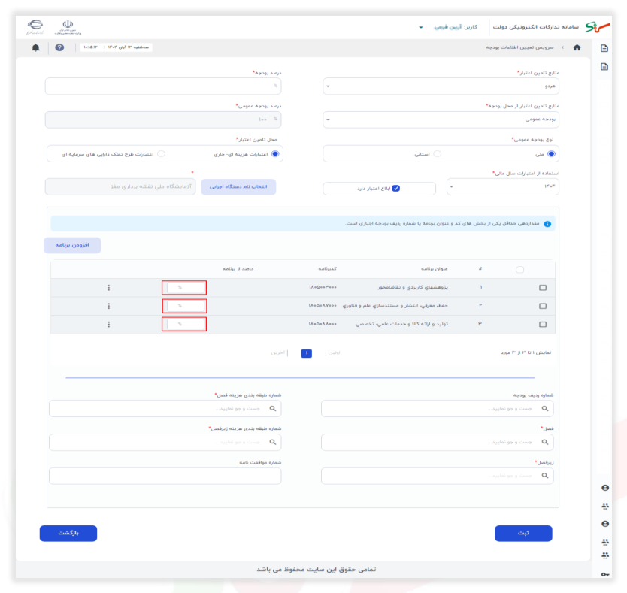Go to the home page icon
Image resolution: width=627 pixels, height=593 pixels.
(x=577, y=47)
